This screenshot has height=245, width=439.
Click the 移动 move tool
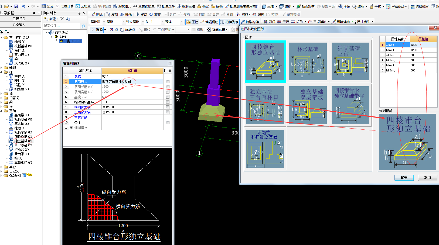[141, 14]
